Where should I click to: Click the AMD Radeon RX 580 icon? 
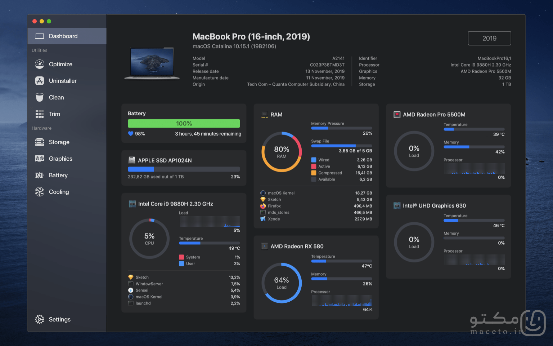coord(265,247)
